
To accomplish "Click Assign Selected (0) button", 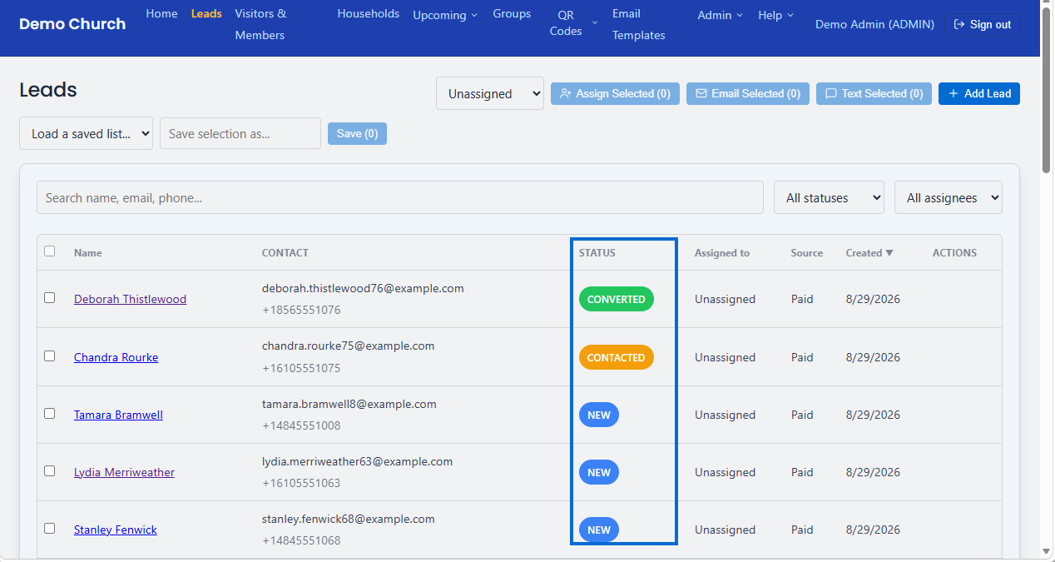I will click(616, 93).
